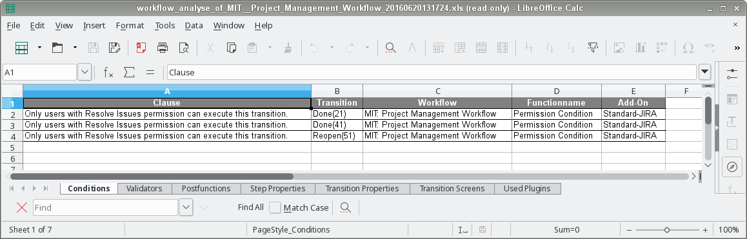Click the Copy icon
747x239 pixels.
point(232,48)
